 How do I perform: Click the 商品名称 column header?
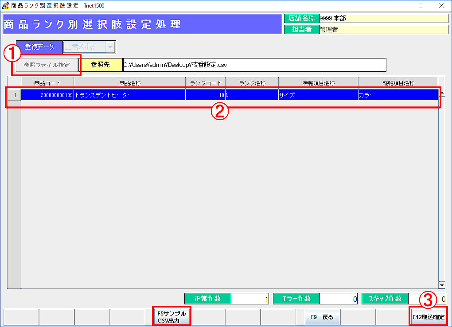click(130, 83)
